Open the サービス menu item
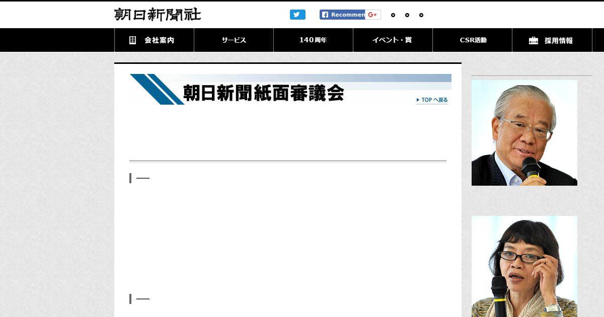This screenshot has height=317, width=604. [x=234, y=40]
